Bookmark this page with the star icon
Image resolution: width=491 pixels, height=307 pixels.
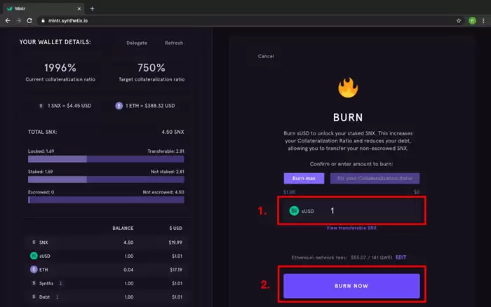[x=458, y=21]
